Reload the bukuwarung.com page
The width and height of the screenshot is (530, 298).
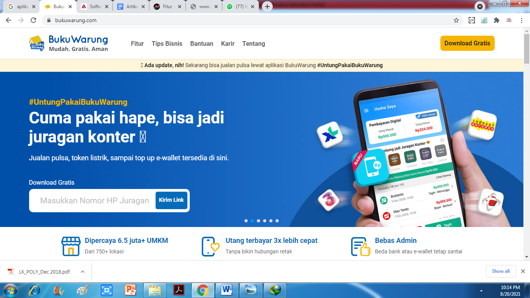pos(33,20)
